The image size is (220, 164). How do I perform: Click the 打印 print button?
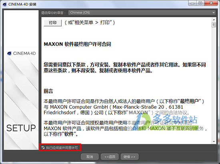[x=53, y=23]
